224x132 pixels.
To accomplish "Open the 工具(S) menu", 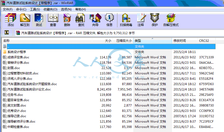I will [x=35, y=9].
